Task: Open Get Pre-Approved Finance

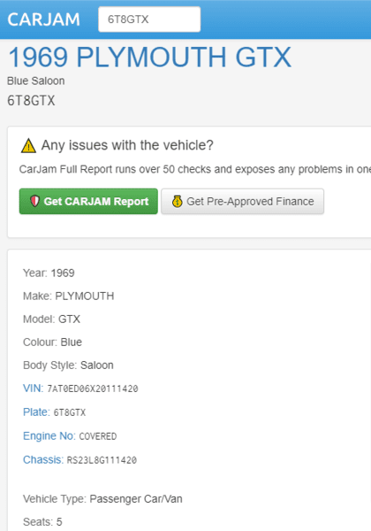Action: coord(242,201)
